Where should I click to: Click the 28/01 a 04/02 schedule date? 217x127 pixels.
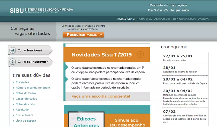(178, 79)
